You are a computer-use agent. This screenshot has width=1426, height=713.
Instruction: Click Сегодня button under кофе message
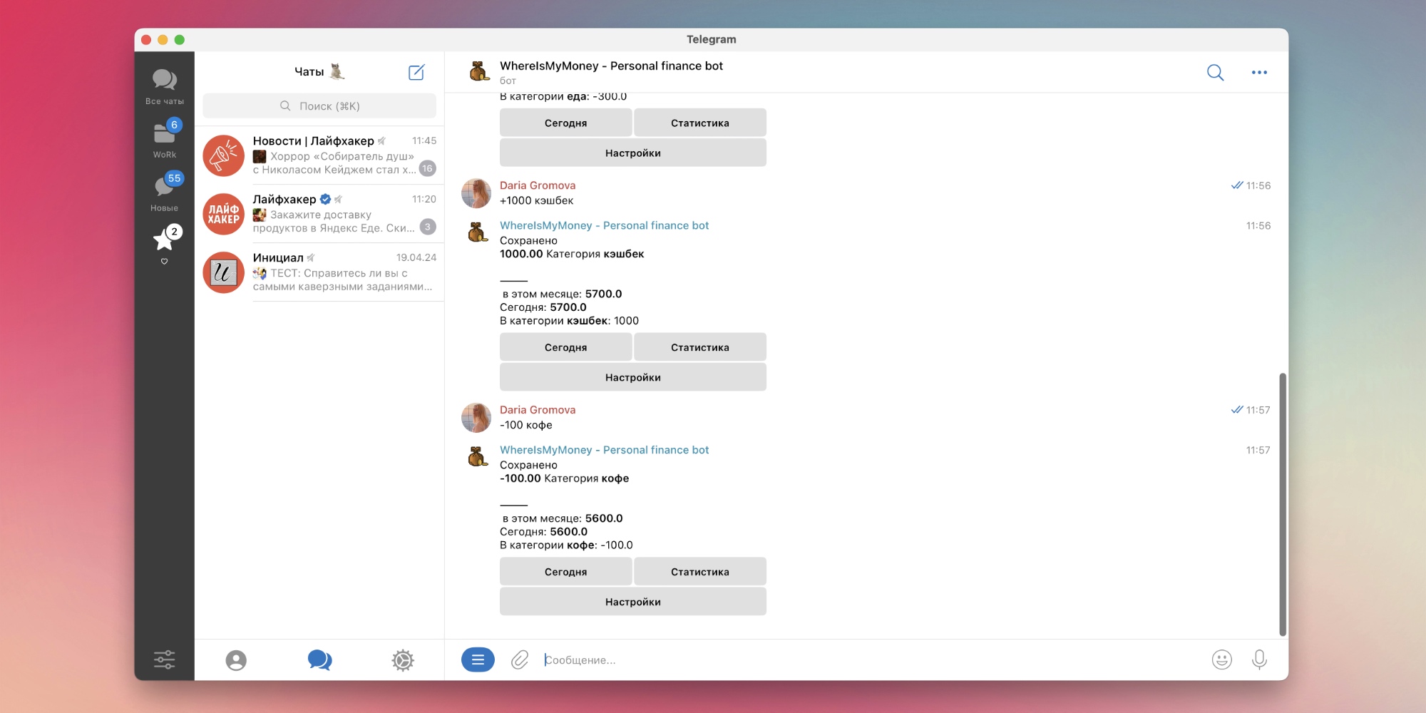565,572
